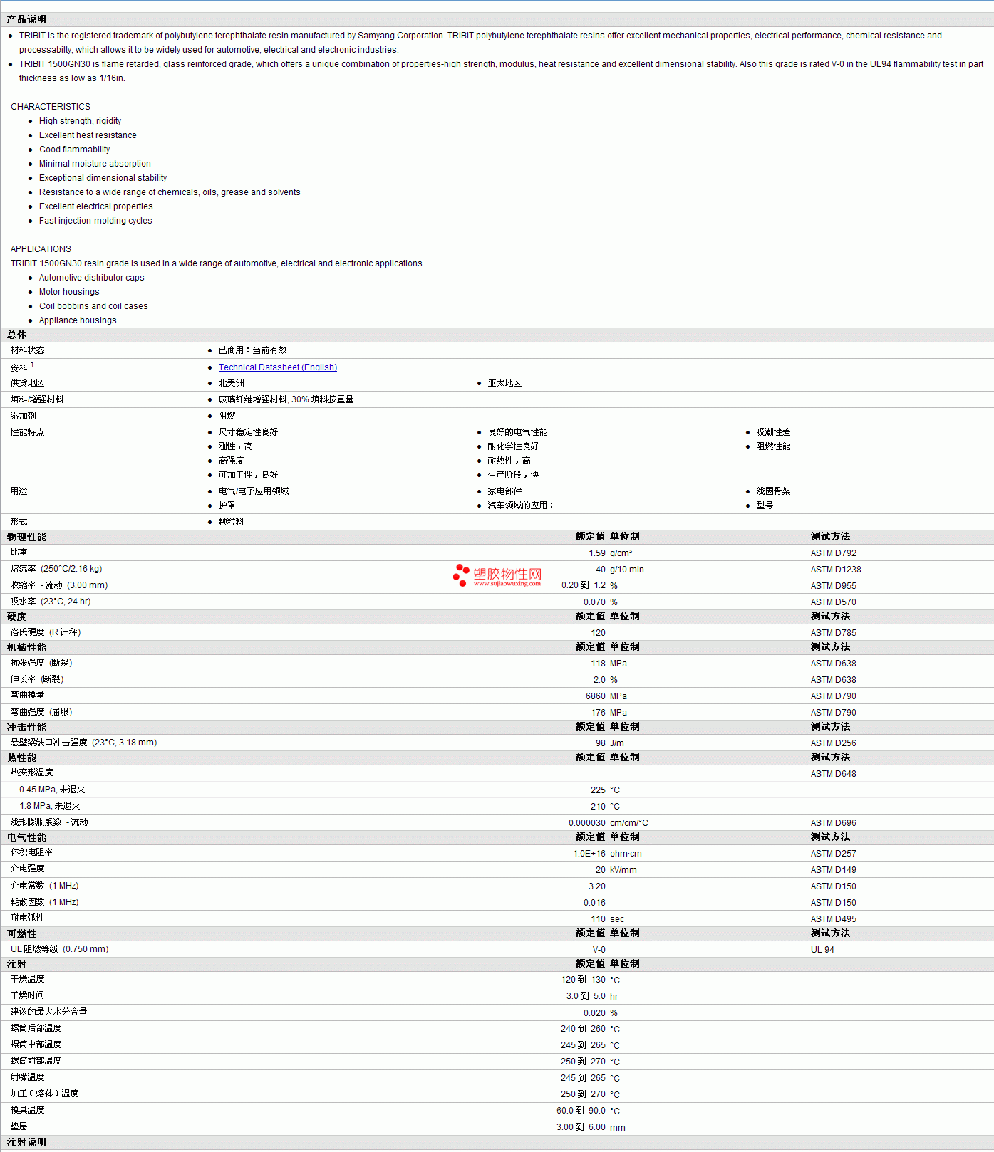Click the ASTM D696 expansion method
The height and width of the screenshot is (1152, 994).
click(833, 823)
